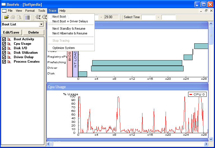Uncheck the Process Creates checkbox
The height and width of the screenshot is (148, 215).
(4, 62)
